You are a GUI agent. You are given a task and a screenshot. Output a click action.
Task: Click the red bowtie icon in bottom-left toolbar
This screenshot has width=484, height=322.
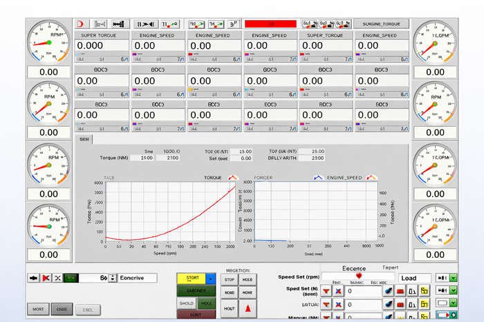point(45,278)
